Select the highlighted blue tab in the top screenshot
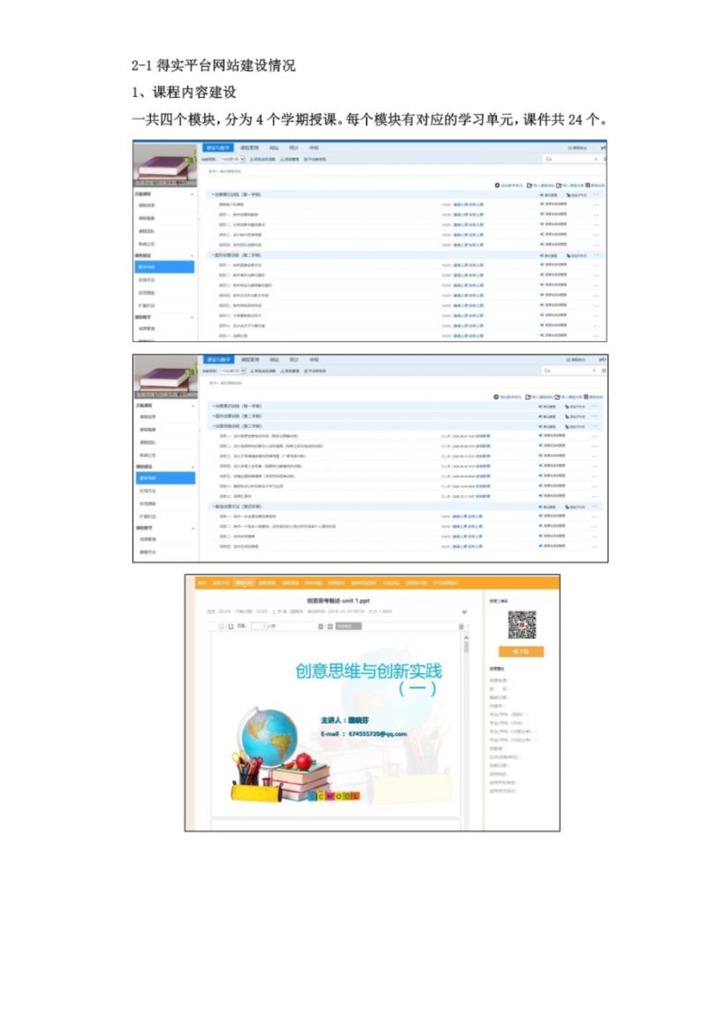This screenshot has height=1024, width=724. [x=217, y=148]
